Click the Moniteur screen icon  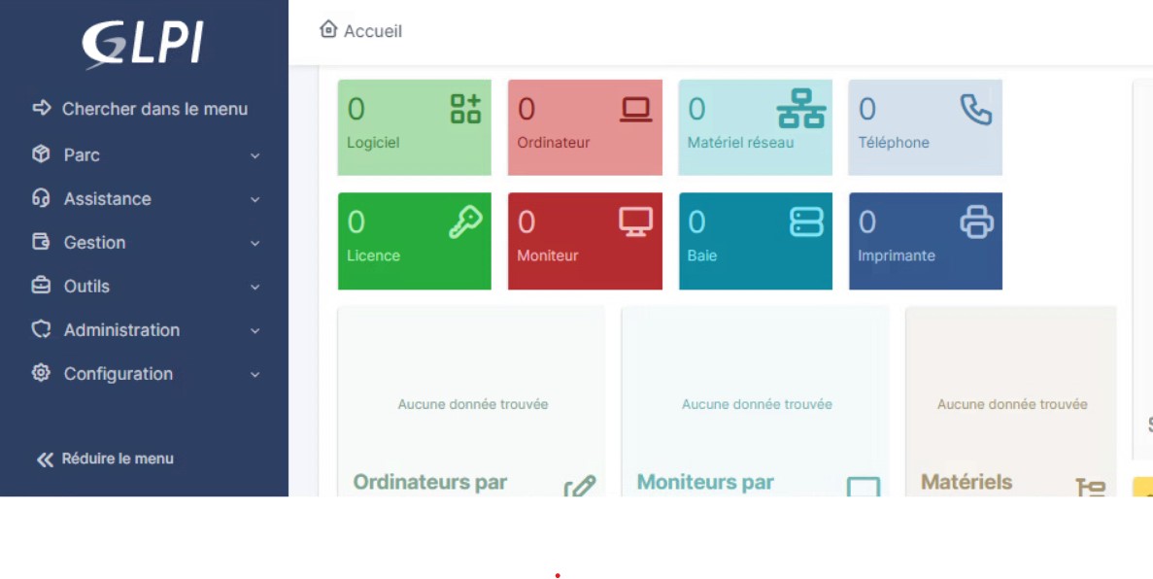(x=635, y=222)
